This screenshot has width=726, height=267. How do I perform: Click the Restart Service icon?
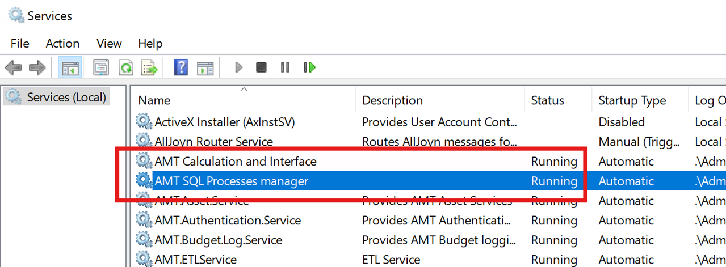(x=309, y=67)
